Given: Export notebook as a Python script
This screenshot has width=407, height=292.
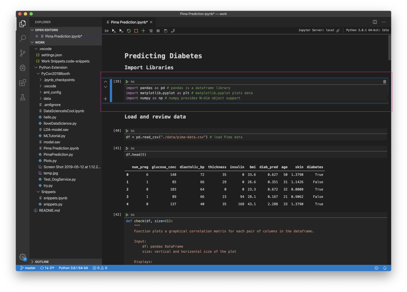Looking at the screenshot, I should (x=173, y=31).
